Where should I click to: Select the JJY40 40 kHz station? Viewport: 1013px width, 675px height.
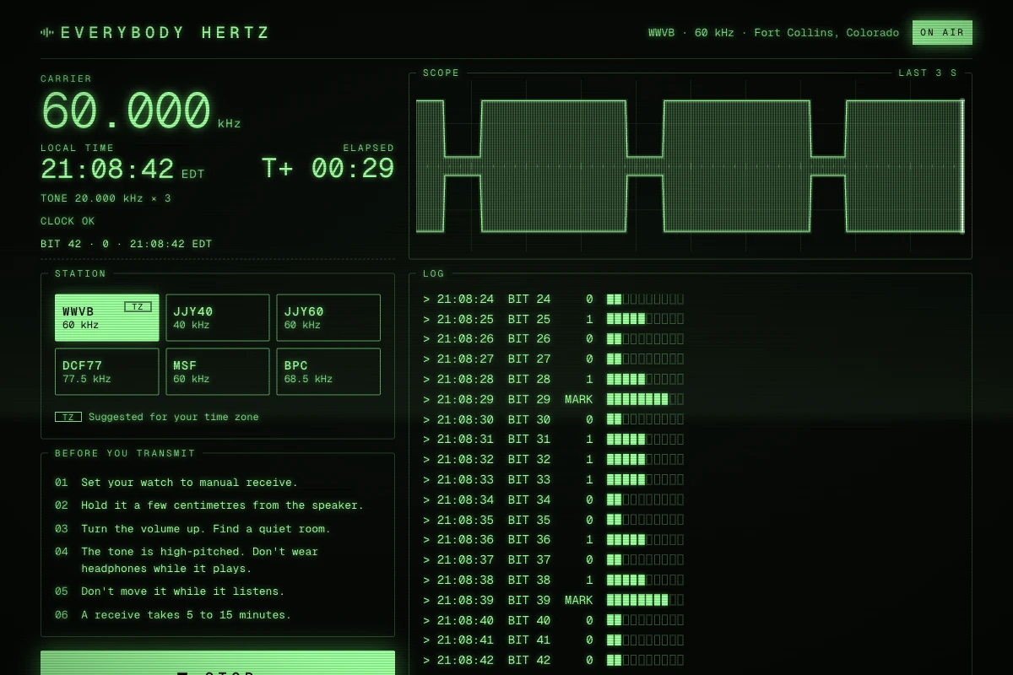[218, 318]
